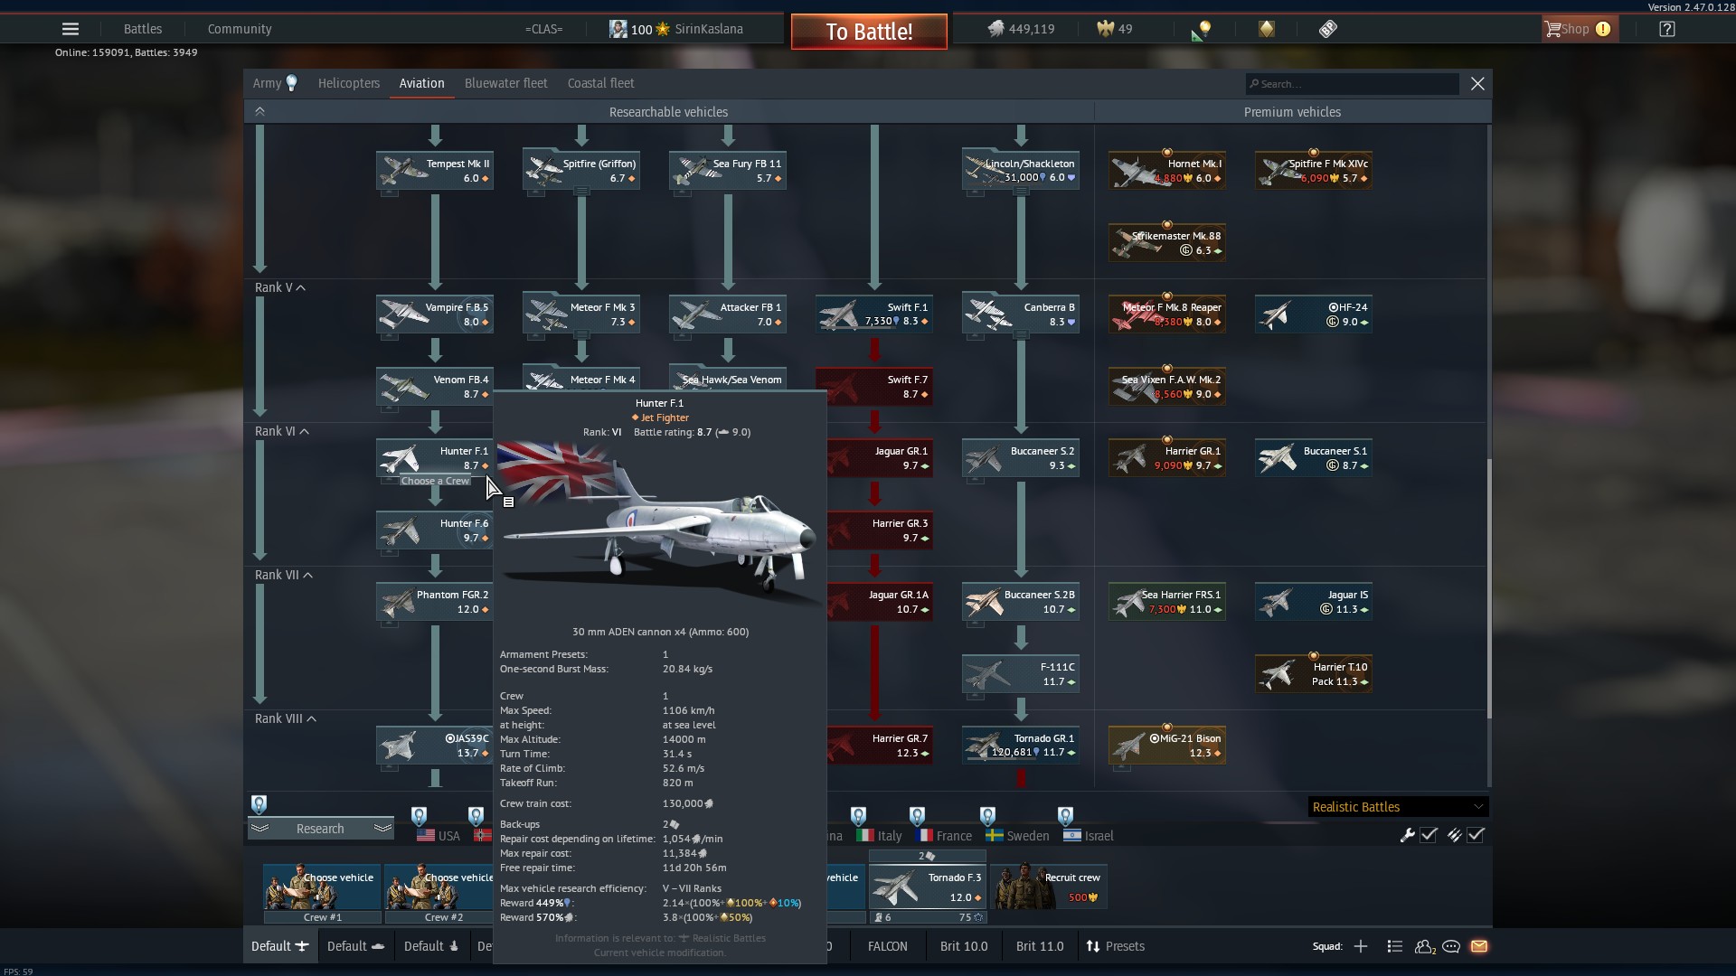Select the Israel nation
1736x976 pixels.
[x=1088, y=836]
